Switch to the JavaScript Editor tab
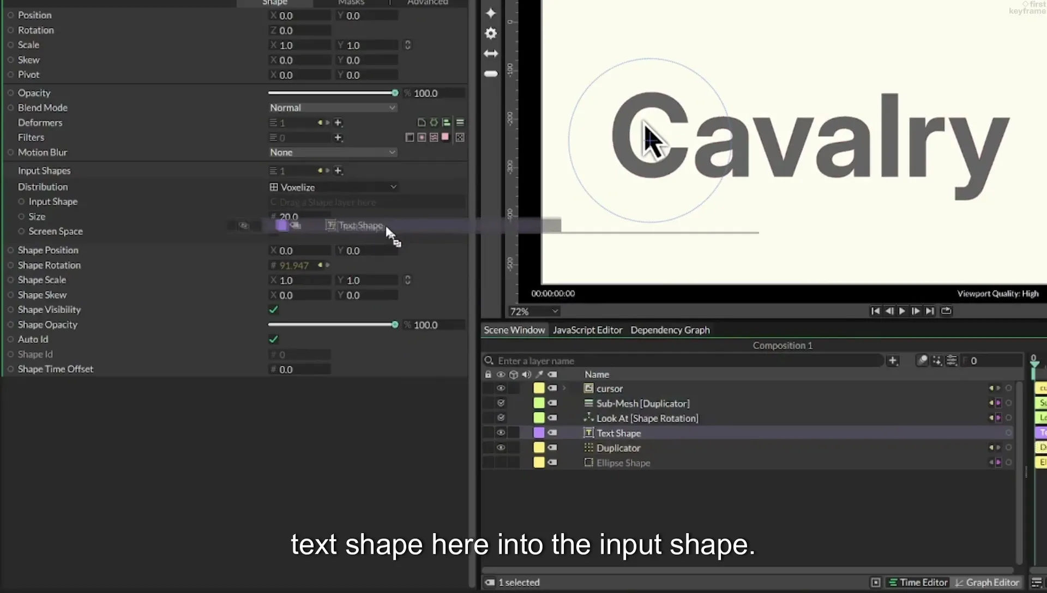The image size is (1047, 593). tap(587, 330)
